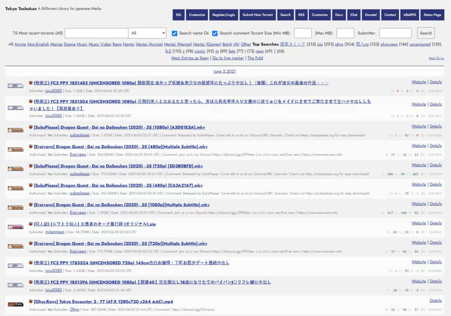
Task: Open the Register/Login page
Action: [223, 15]
